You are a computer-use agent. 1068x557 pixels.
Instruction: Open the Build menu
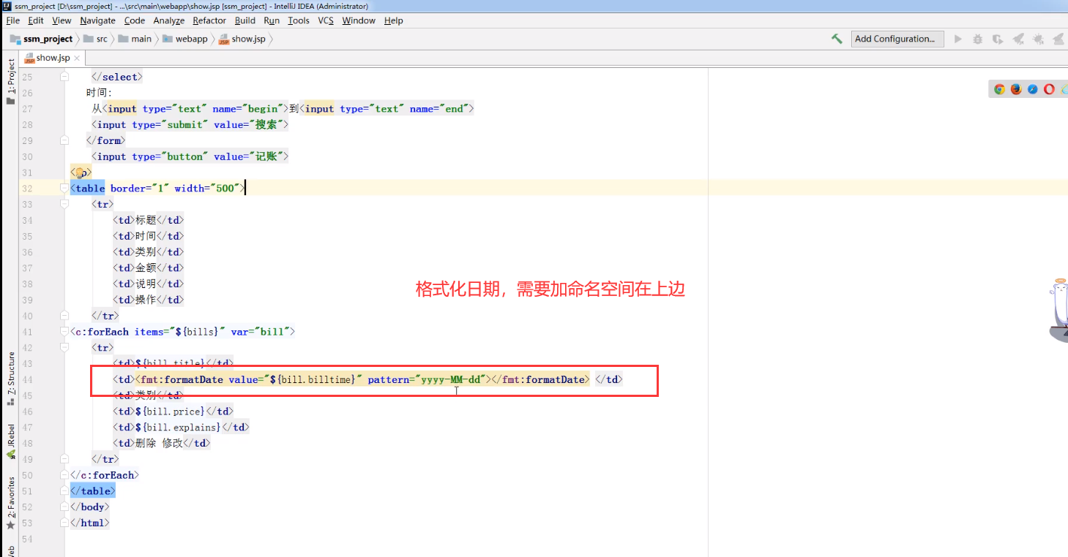(x=244, y=20)
